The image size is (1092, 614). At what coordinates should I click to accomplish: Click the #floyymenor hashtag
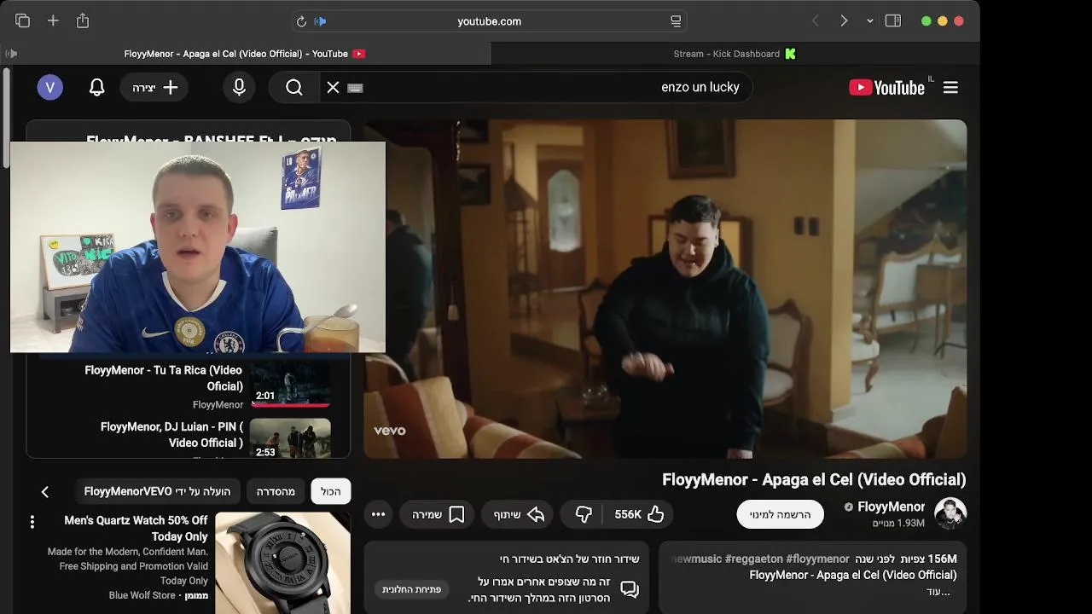818,559
